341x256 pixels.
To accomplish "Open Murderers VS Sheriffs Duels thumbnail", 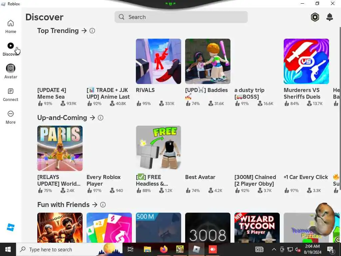I will (x=306, y=61).
